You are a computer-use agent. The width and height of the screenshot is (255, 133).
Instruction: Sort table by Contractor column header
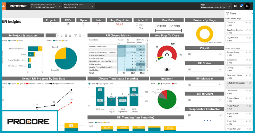(x=94, y=40)
